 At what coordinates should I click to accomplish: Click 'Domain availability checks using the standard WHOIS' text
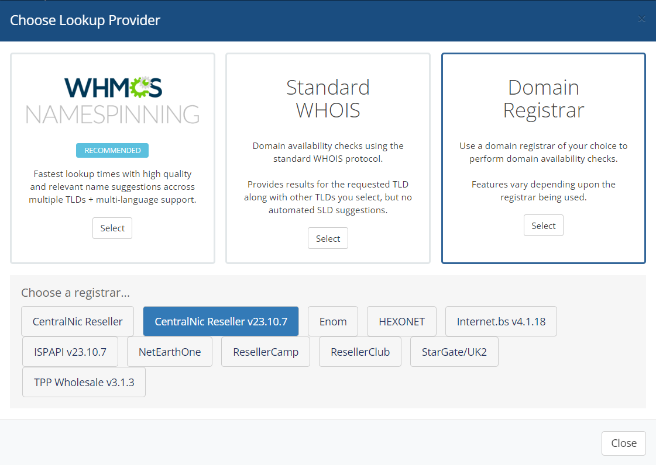[x=328, y=152]
